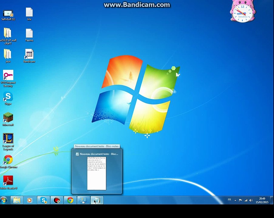This screenshot has width=274, height=218.
Task: Open Bandicam recorder from the taskbar
Action: point(57,200)
